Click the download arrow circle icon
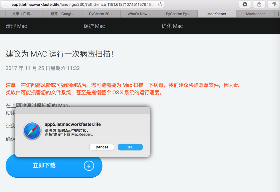This screenshot has width=280, height=192. 89,166
